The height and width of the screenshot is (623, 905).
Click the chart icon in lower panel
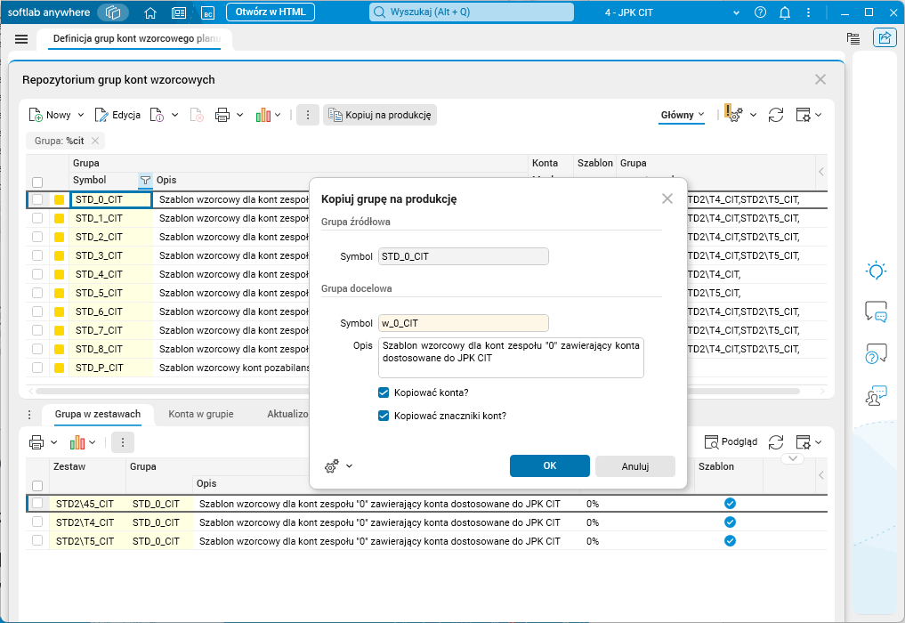(x=77, y=442)
